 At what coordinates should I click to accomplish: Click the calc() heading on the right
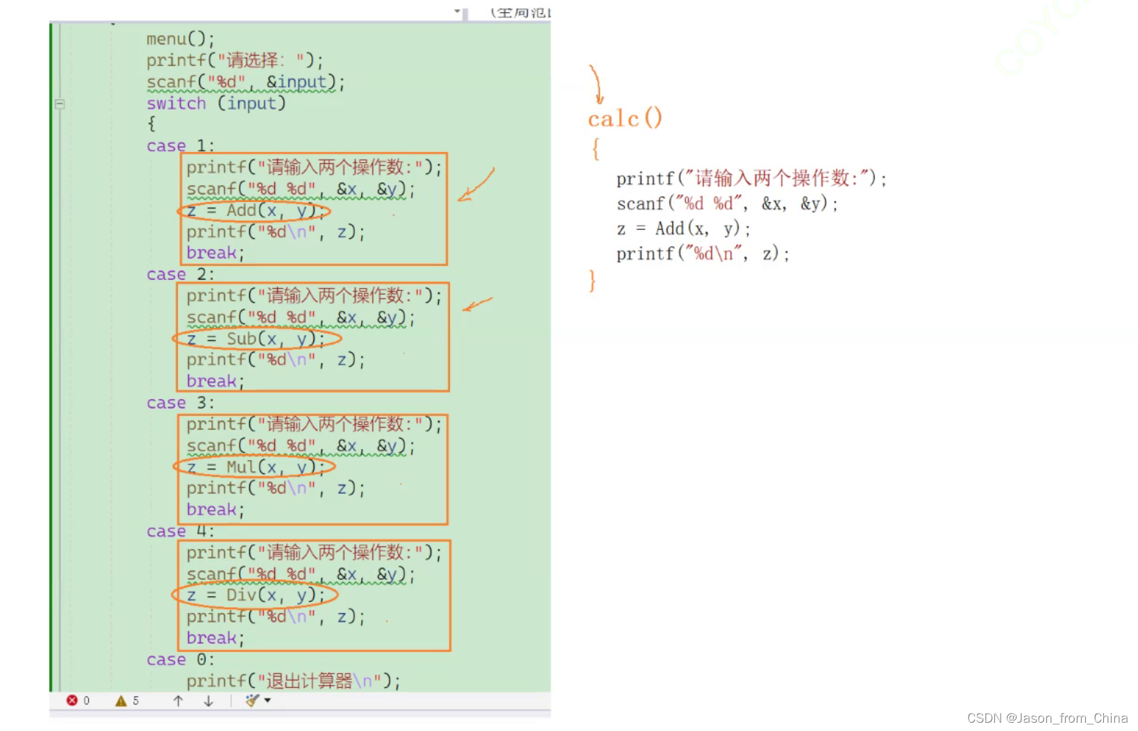pyautogui.click(x=625, y=119)
